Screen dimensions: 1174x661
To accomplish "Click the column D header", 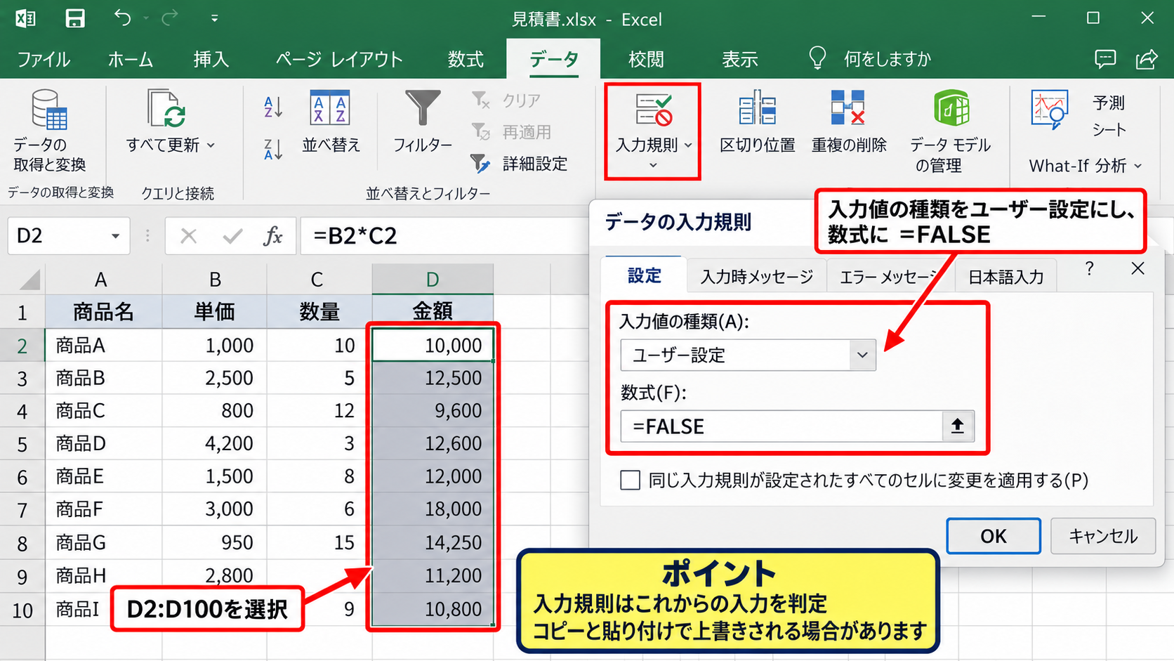I will pyautogui.click(x=433, y=279).
